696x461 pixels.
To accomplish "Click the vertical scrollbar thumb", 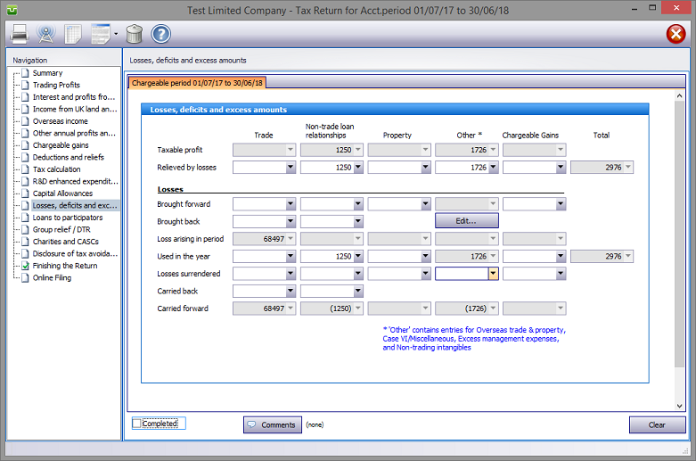I will point(679,234).
